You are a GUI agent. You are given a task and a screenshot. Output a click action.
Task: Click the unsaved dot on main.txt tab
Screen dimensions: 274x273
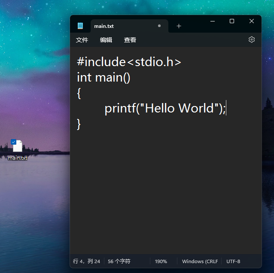(159, 26)
